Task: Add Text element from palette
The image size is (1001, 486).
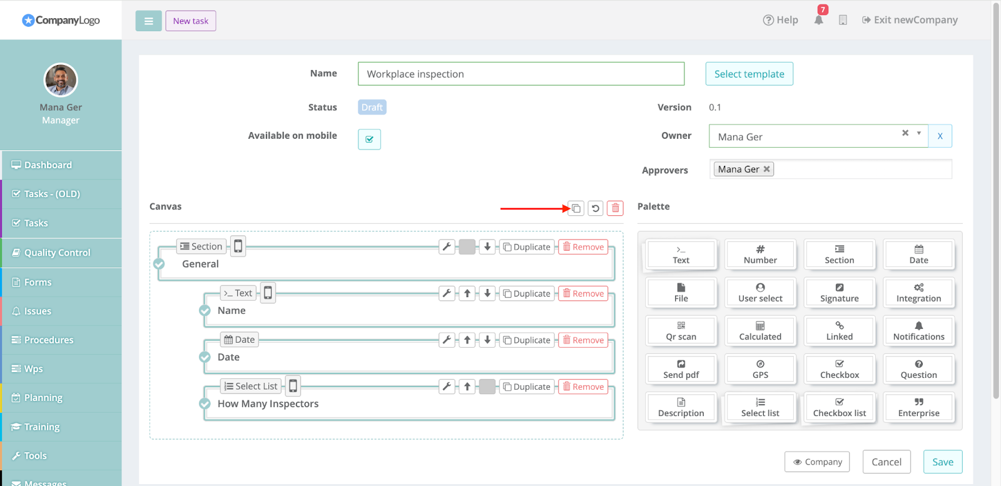Action: coord(681,255)
